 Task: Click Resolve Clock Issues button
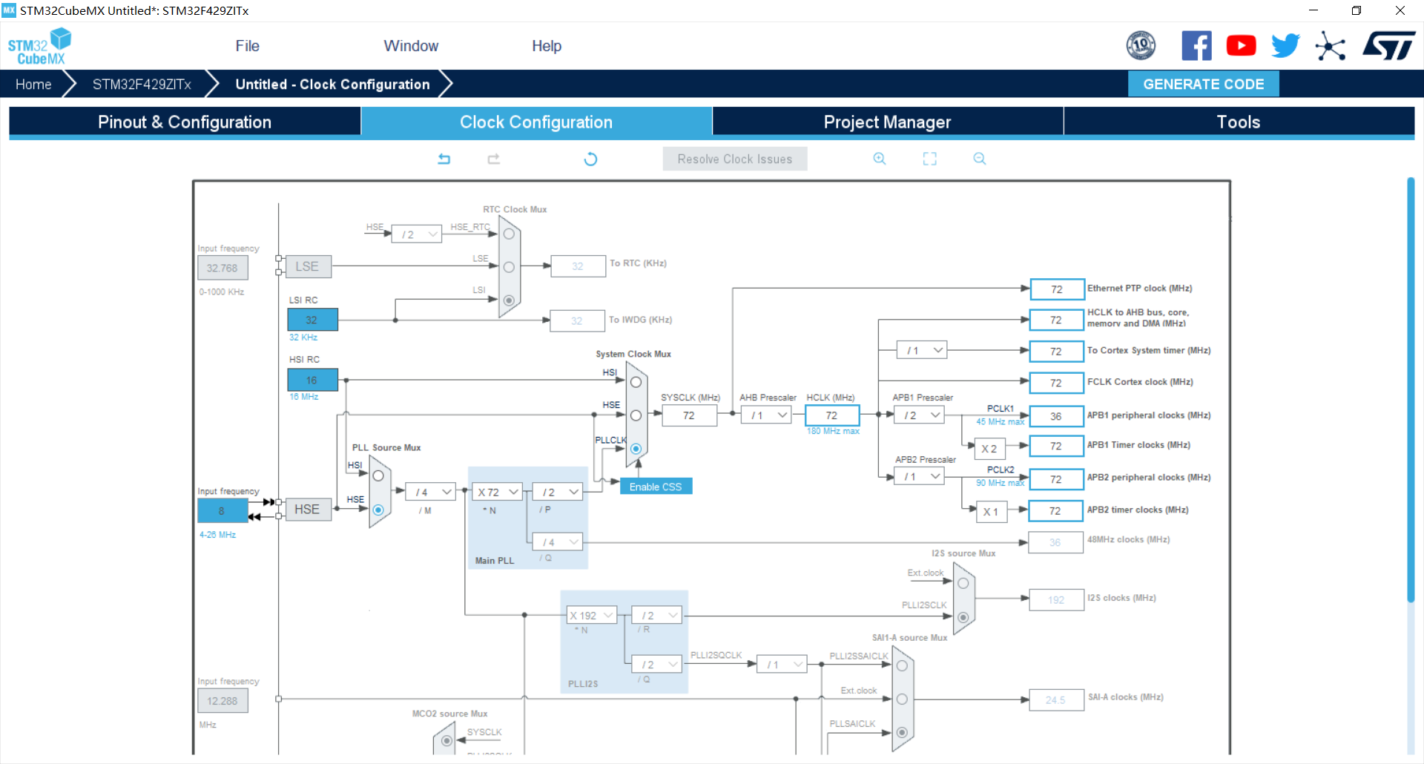[x=735, y=159]
